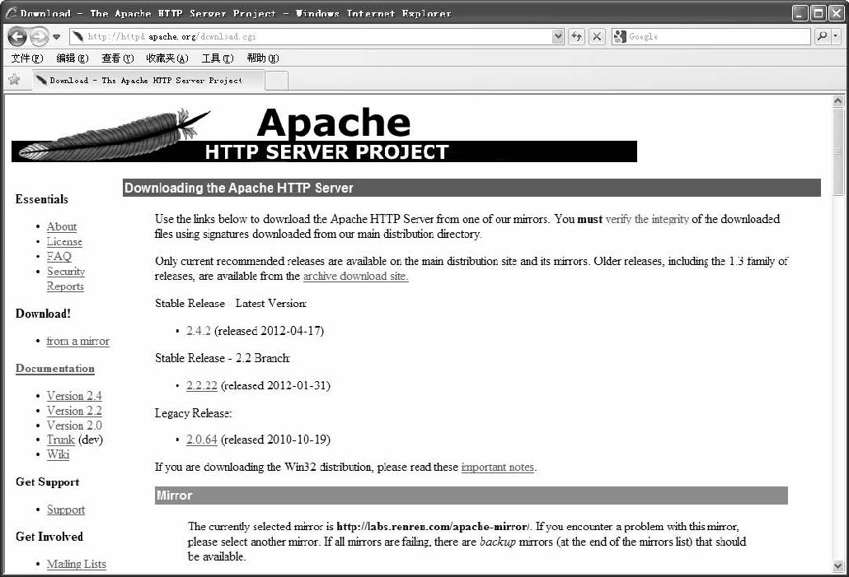Minimize the Internet Explorer window

[x=801, y=13]
